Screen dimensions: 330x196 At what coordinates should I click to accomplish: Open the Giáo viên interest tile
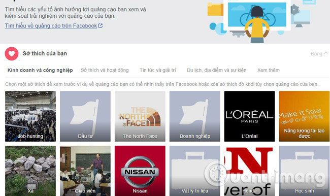click(85, 171)
